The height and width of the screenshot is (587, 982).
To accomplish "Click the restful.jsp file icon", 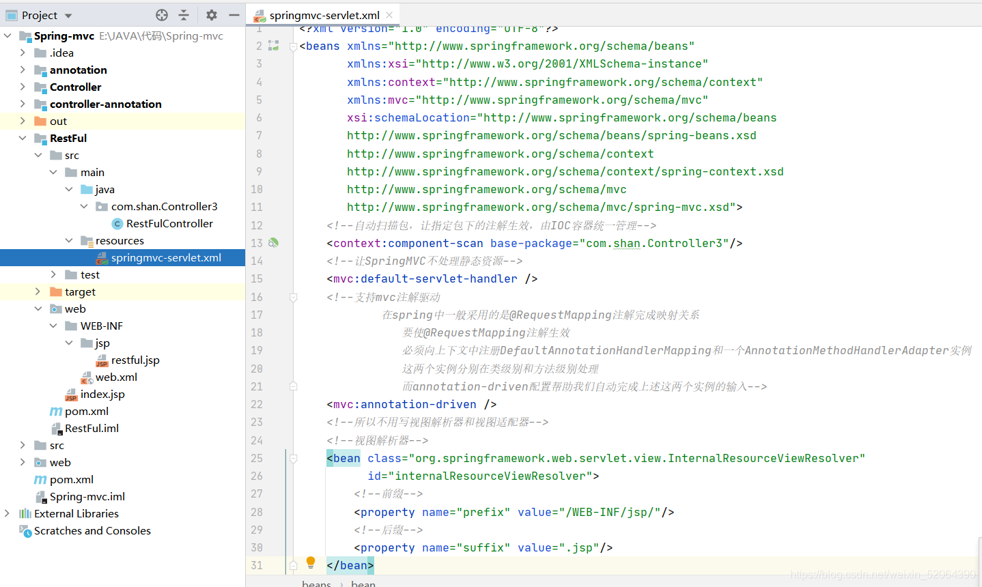I will [x=102, y=360].
